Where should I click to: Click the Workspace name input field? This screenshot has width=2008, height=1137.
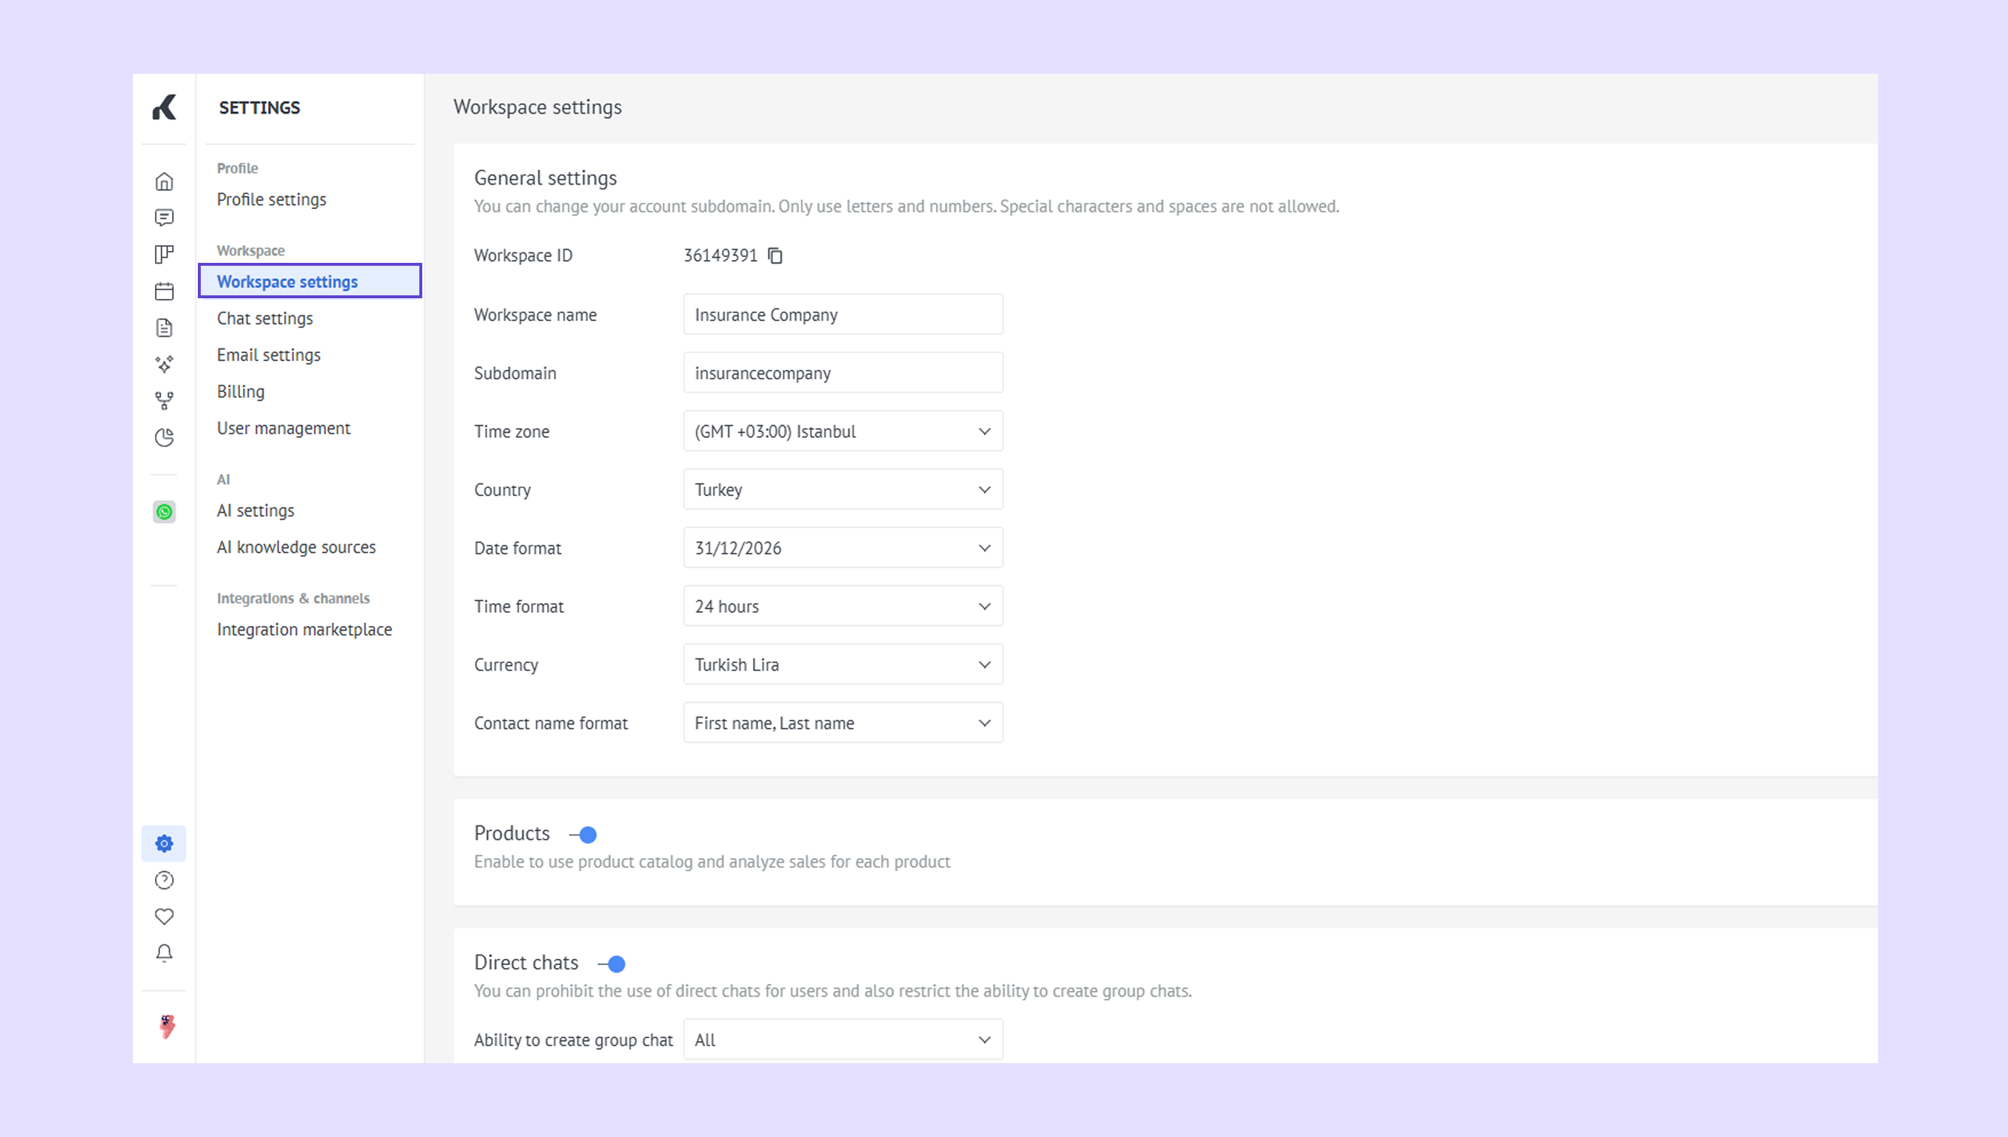click(x=842, y=315)
